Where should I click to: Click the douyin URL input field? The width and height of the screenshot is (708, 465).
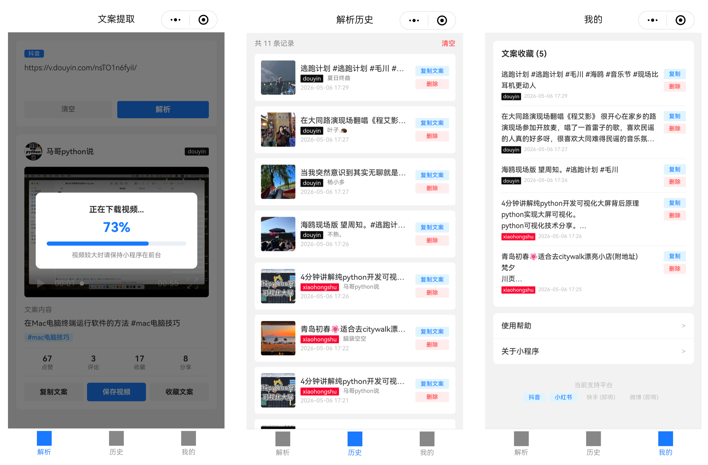116,77
